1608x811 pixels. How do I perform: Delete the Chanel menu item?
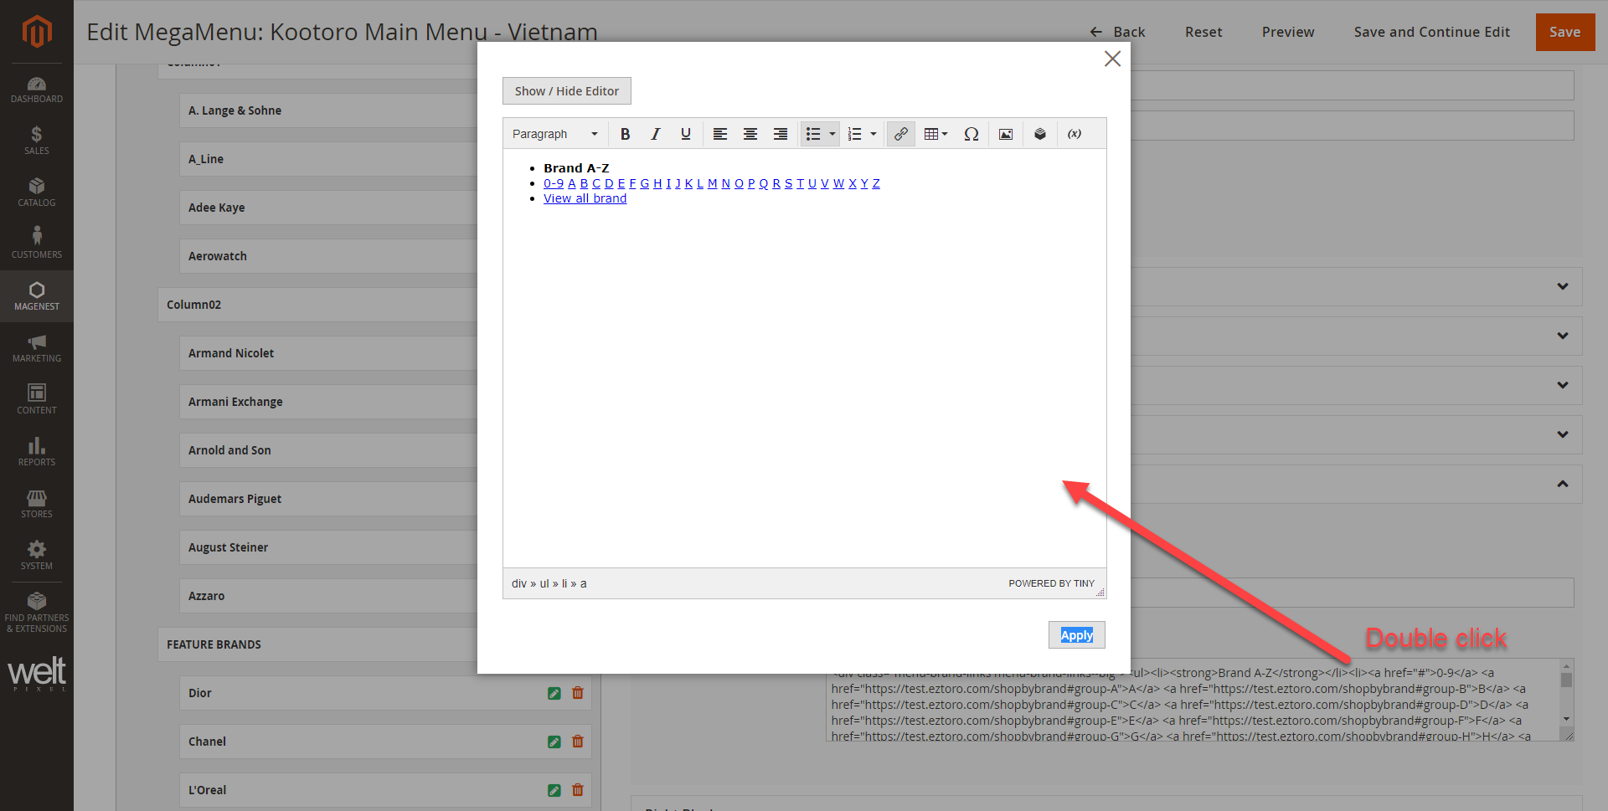(578, 742)
